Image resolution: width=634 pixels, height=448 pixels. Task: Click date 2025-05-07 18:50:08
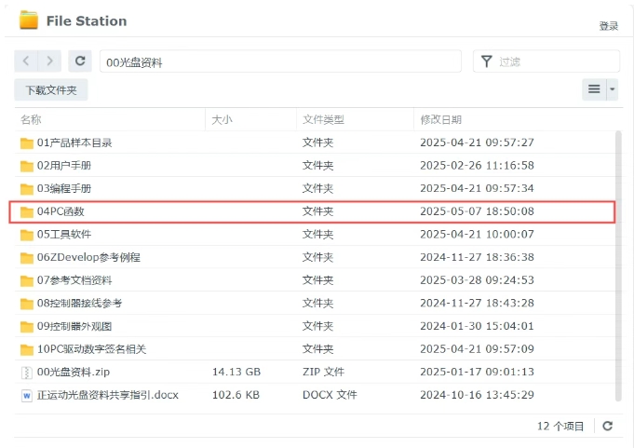(x=477, y=211)
